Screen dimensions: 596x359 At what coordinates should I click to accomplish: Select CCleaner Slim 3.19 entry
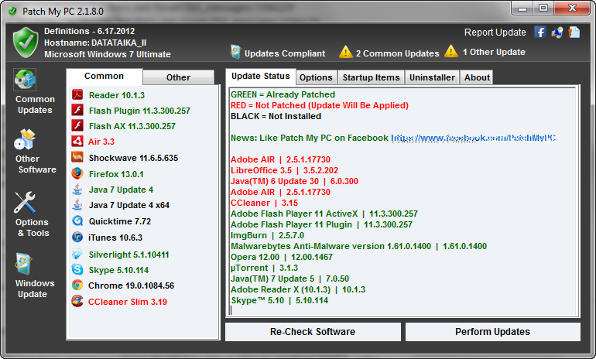coord(128,302)
